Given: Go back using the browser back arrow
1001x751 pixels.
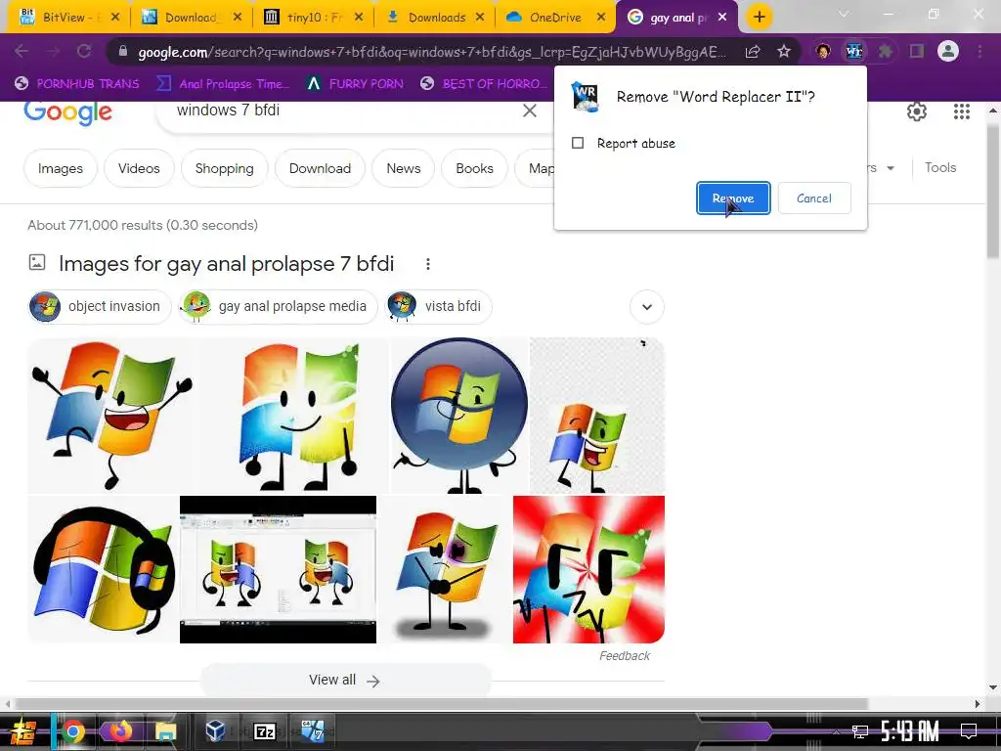Looking at the screenshot, I should pos(22,51).
